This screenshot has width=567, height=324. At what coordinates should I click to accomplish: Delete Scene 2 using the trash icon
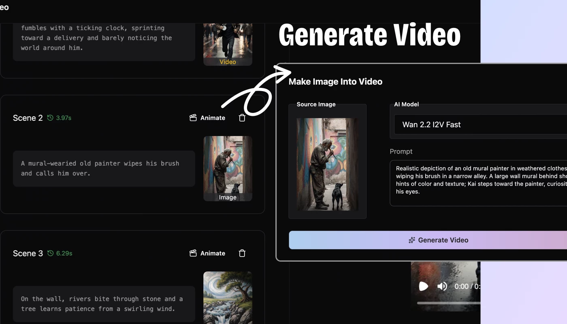[242, 117]
